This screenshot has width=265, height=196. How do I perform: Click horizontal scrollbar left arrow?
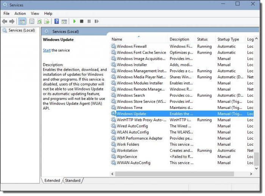point(112,174)
